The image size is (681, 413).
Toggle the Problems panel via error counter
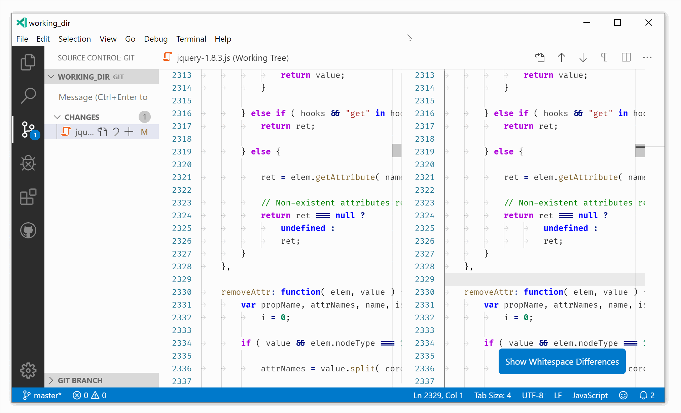89,395
